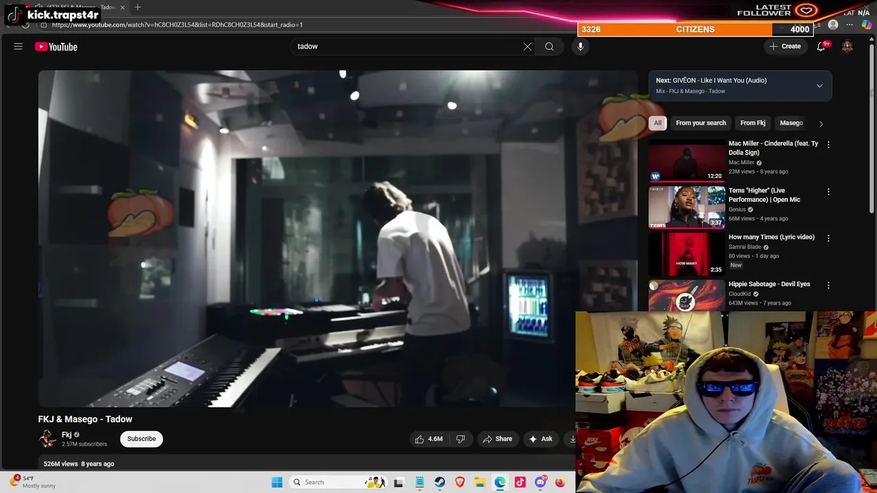The height and width of the screenshot is (493, 877).
Task: Start voice search with the microphone icon
Action: coord(580,47)
